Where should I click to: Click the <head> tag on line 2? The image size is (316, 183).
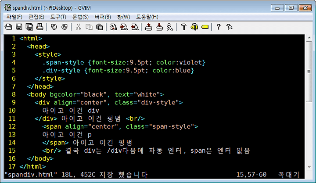coord(38,47)
